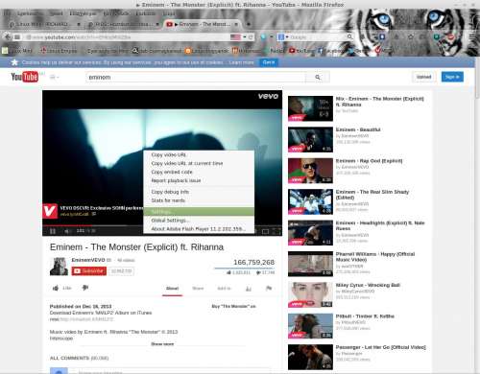Viewport: 480px width, 374px height.
Task: Open the Miley Cyrus - Wrecking Ball thumbnail
Action: point(310,294)
